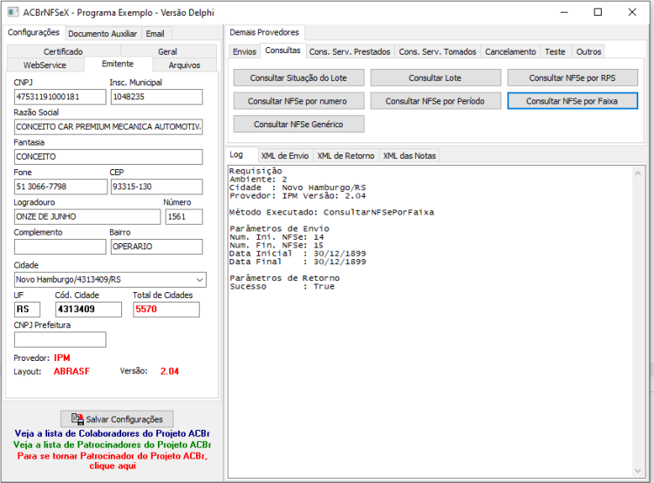Open the Colaboradores do Projeto ACBr link
The height and width of the screenshot is (483, 654).
click(x=112, y=433)
